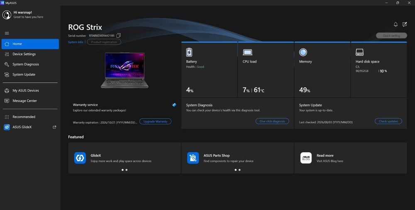415x210 pixels.
Task: Click the CPU temperature 61°C value
Action: click(259, 90)
